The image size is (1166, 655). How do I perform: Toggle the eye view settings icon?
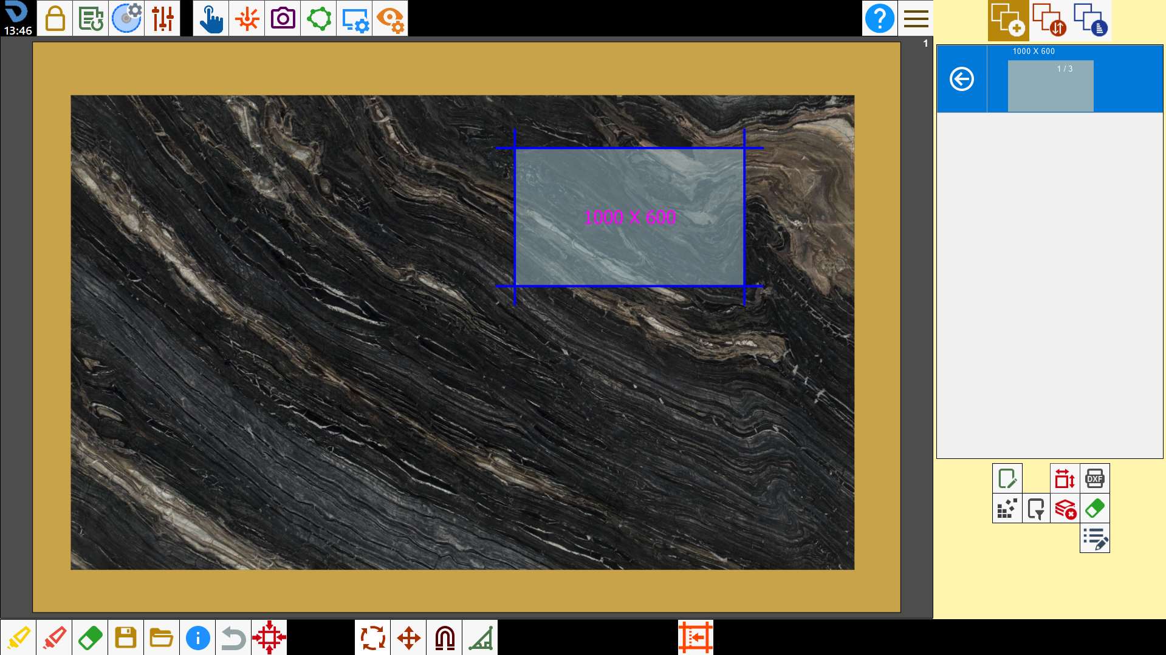[390, 18]
